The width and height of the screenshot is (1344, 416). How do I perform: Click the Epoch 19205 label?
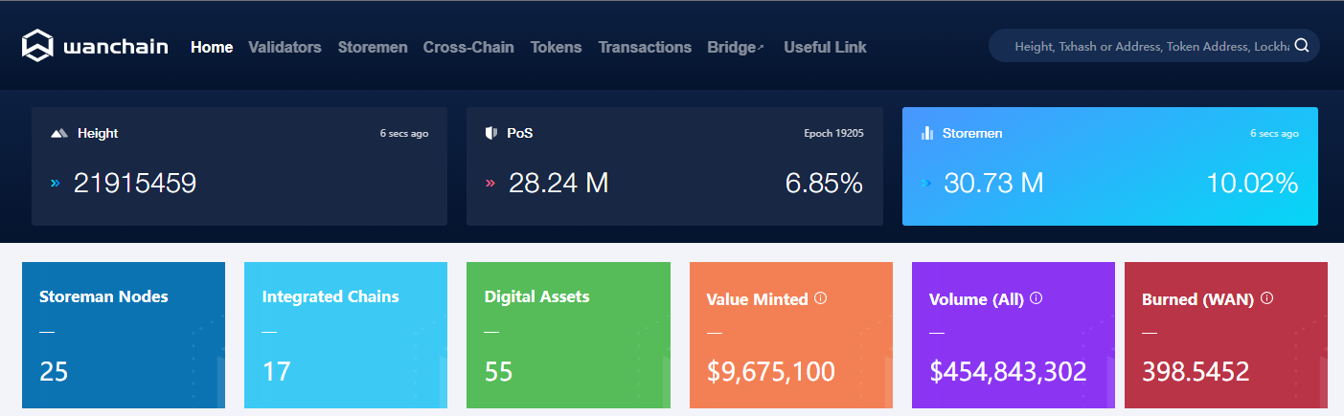click(833, 133)
